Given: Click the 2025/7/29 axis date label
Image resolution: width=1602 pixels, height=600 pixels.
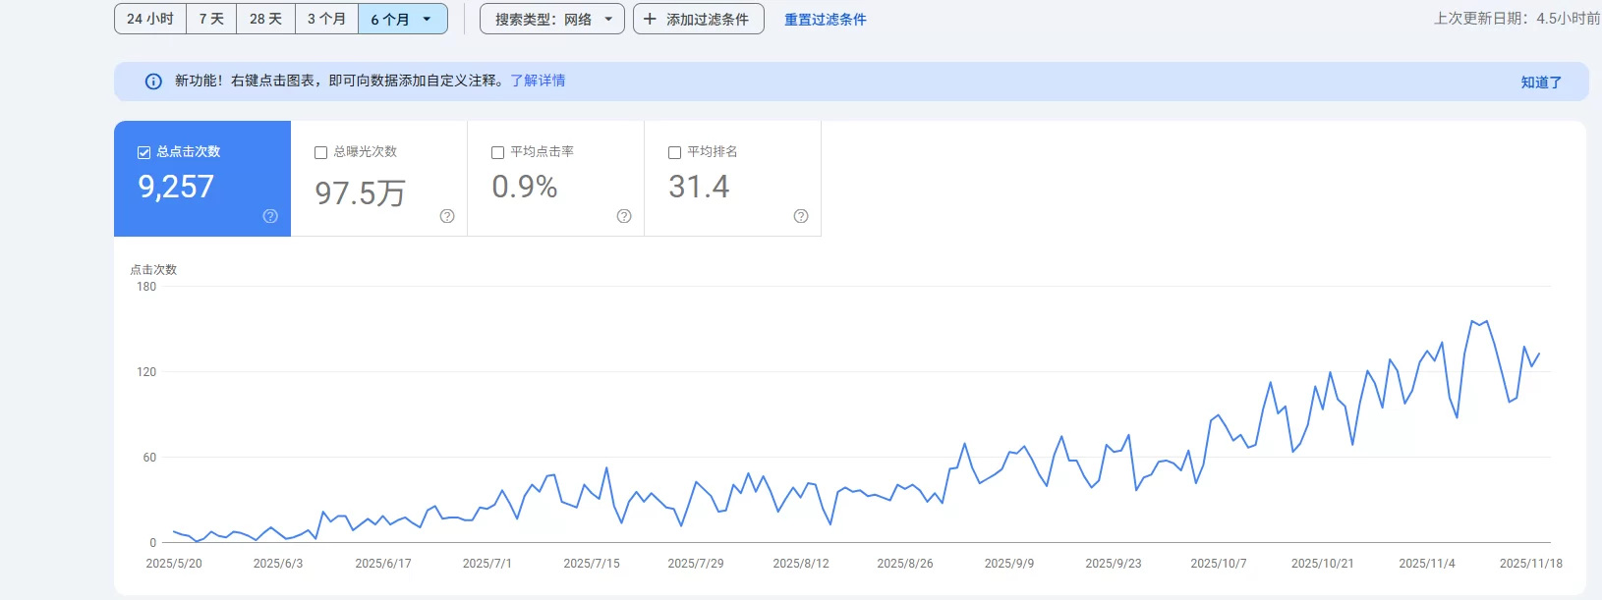Looking at the screenshot, I should click(696, 564).
